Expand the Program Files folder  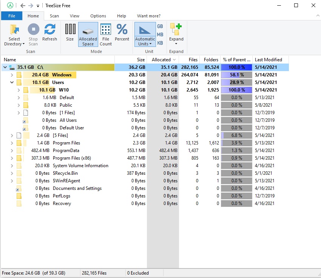pyautogui.click(x=12, y=143)
